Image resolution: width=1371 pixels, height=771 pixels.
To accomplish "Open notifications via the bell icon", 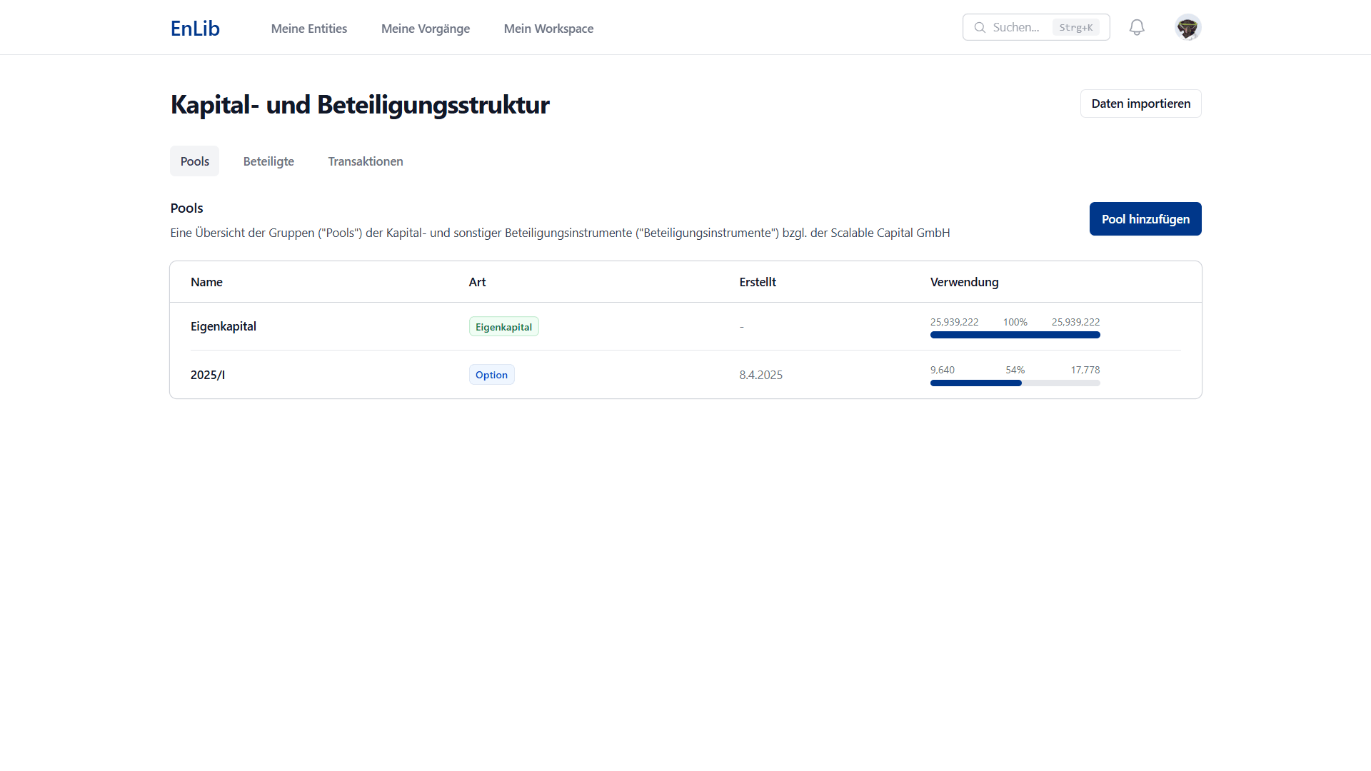I will coord(1137,27).
